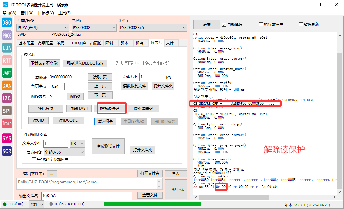Enable the 执行前清屏 checkbox
The height and width of the screenshot is (209, 344).
coord(261,25)
